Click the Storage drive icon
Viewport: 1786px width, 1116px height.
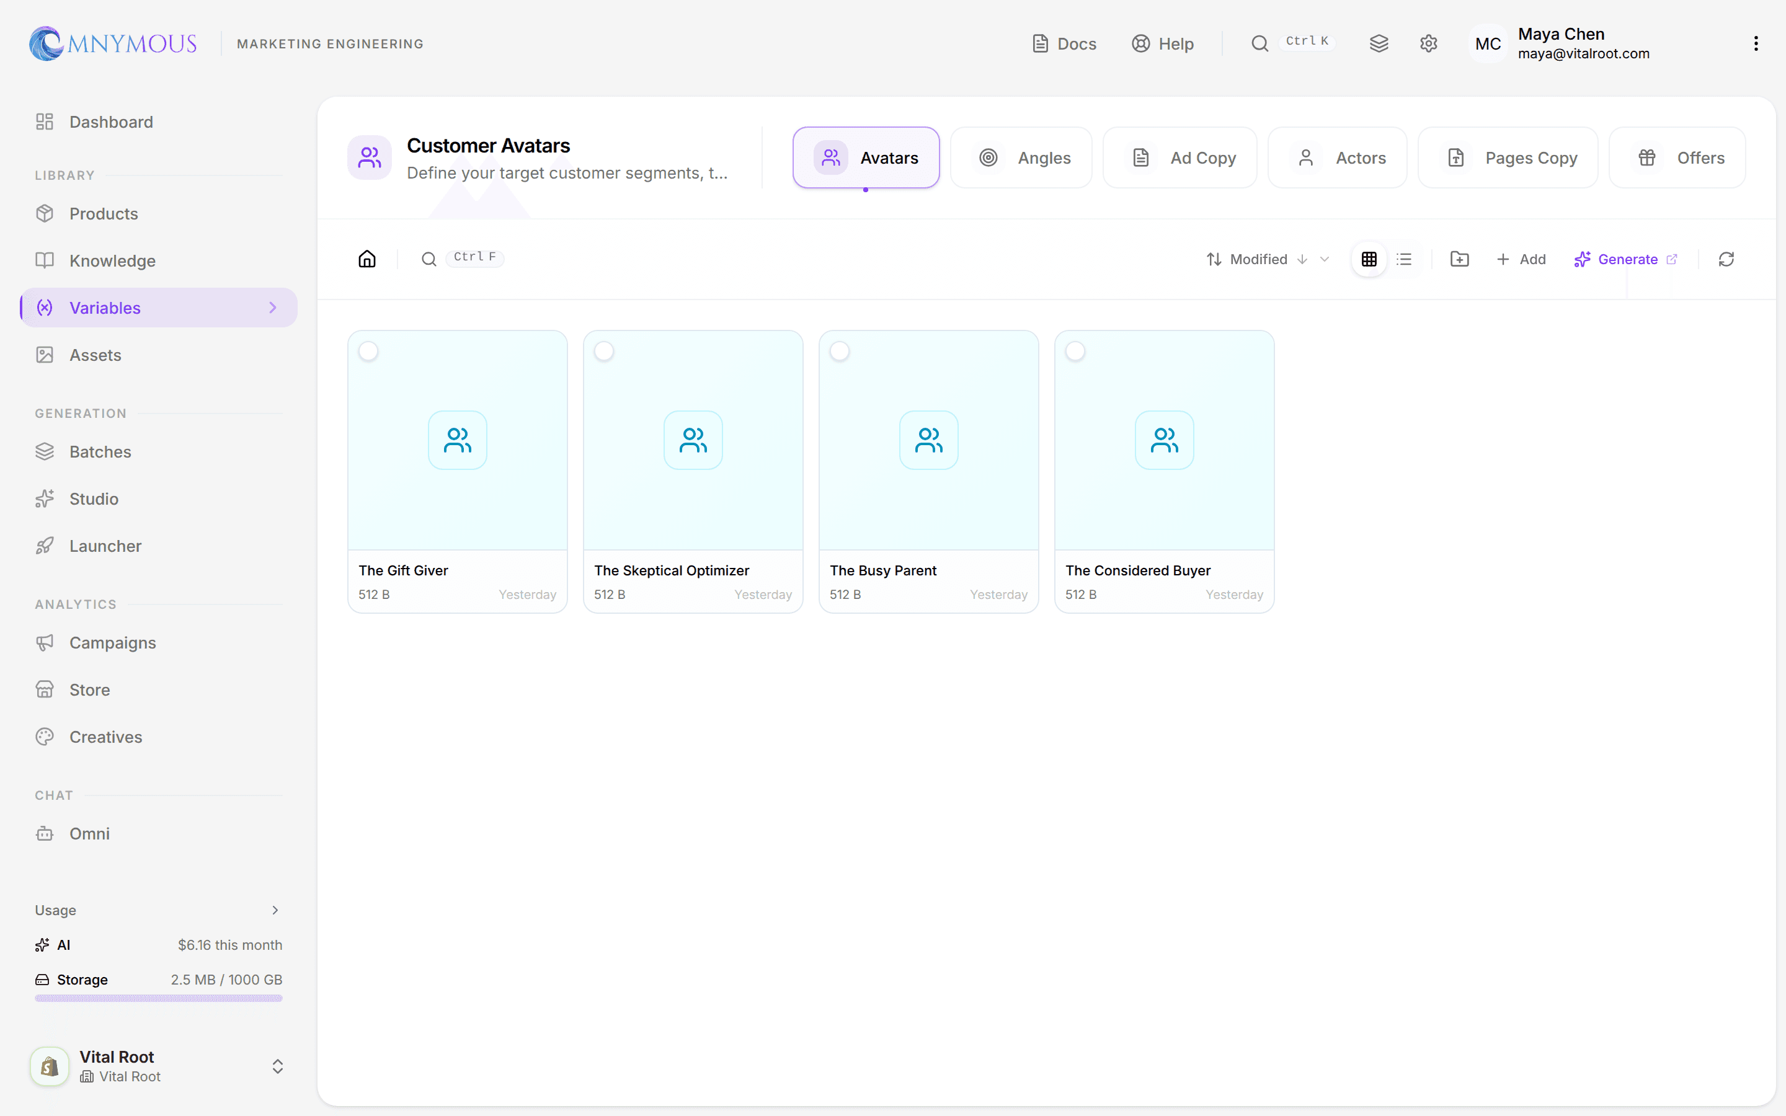42,980
